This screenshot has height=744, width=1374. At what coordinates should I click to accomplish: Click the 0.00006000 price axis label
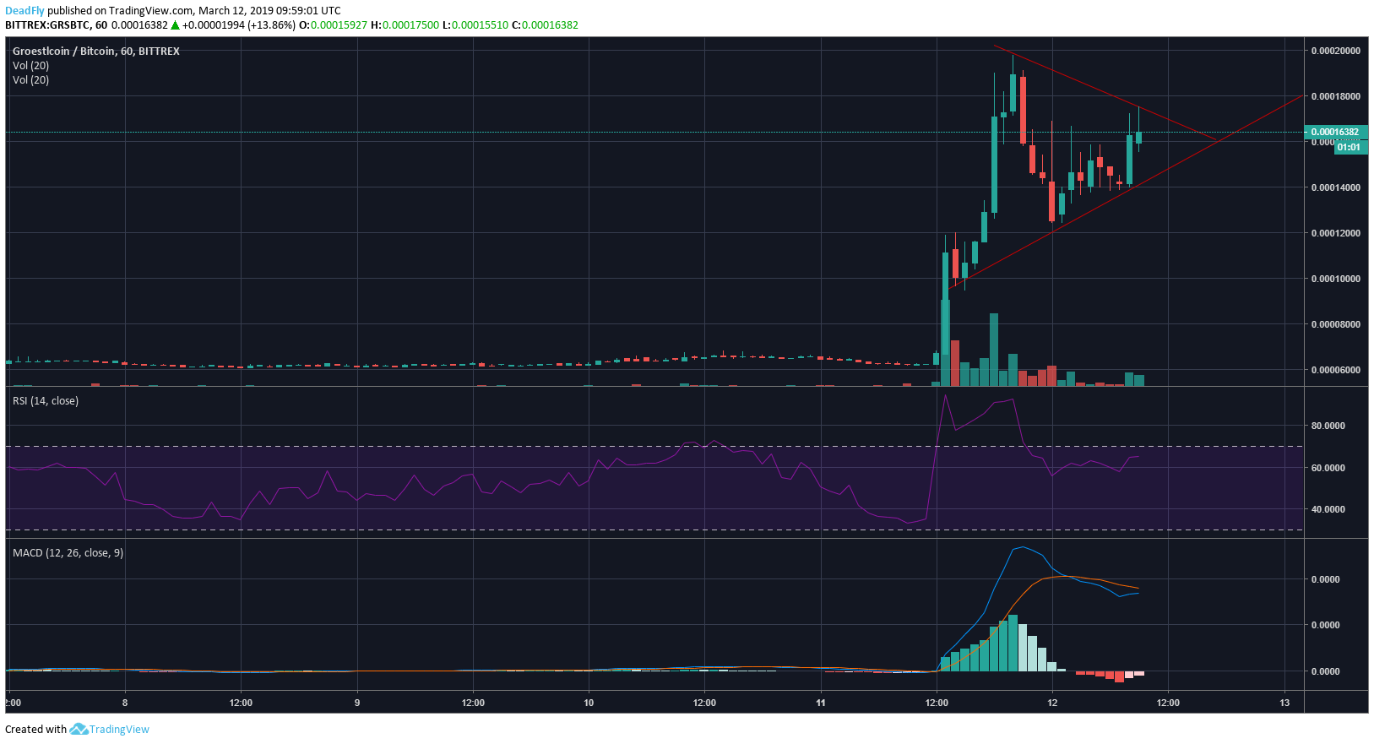coord(1335,370)
